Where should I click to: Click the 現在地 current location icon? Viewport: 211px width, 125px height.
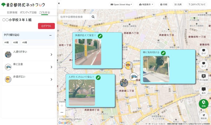(203, 117)
